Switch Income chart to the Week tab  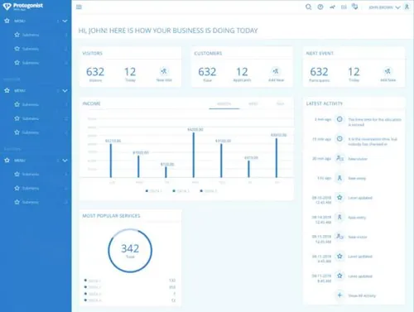[x=253, y=104]
